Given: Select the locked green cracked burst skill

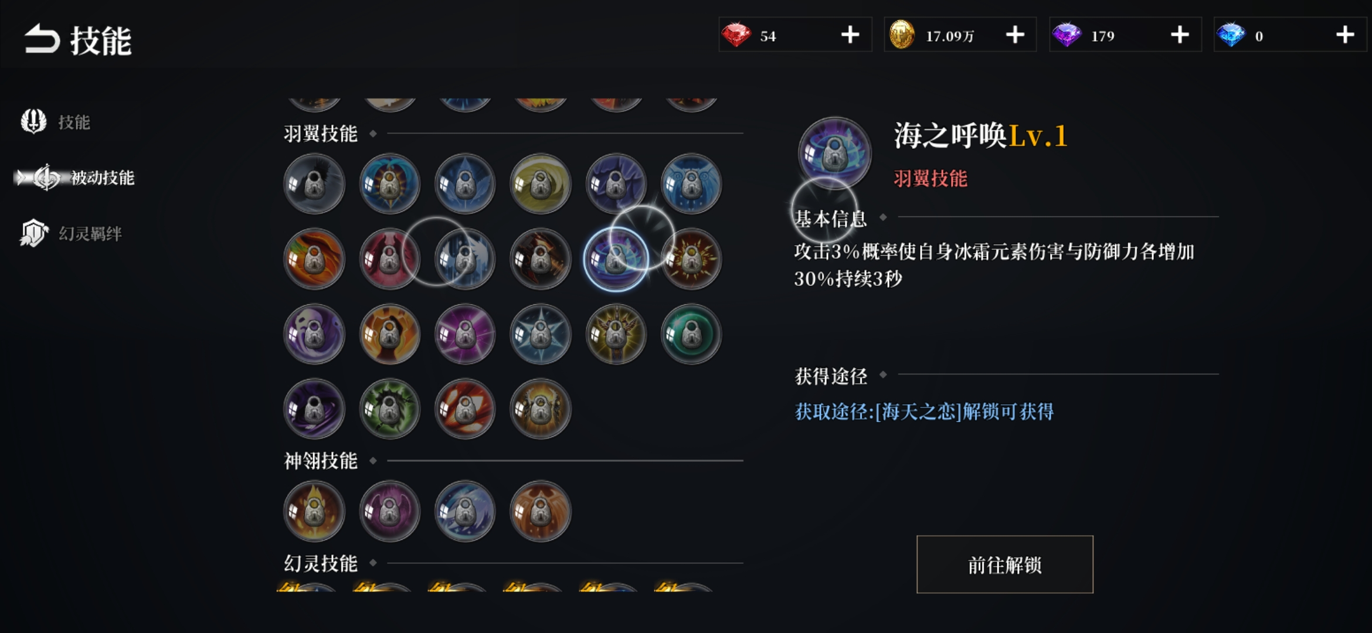Looking at the screenshot, I should pyautogui.click(x=390, y=409).
